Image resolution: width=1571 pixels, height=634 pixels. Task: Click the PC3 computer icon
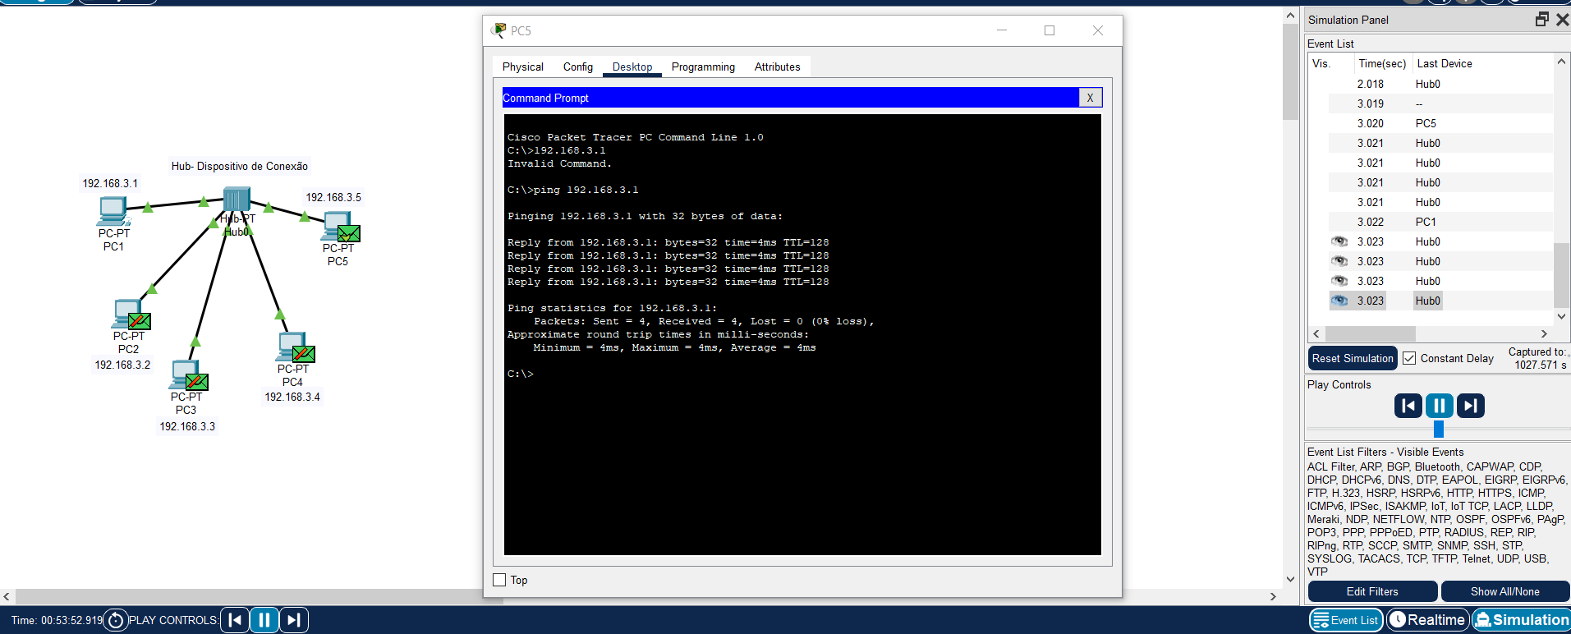(183, 374)
